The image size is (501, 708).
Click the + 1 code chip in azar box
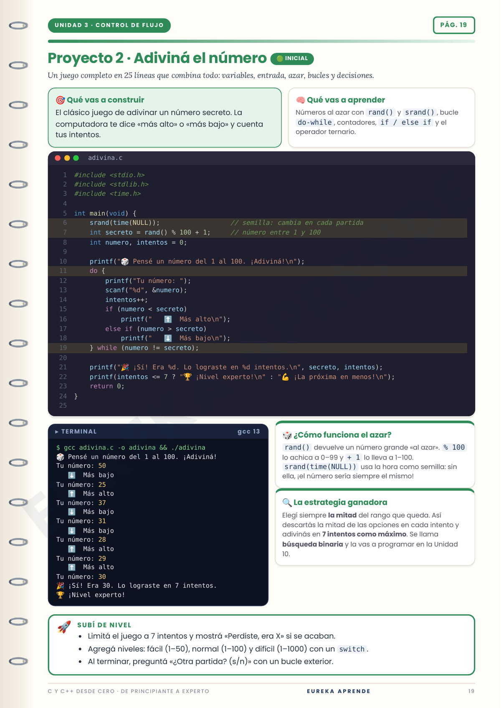click(x=353, y=457)
